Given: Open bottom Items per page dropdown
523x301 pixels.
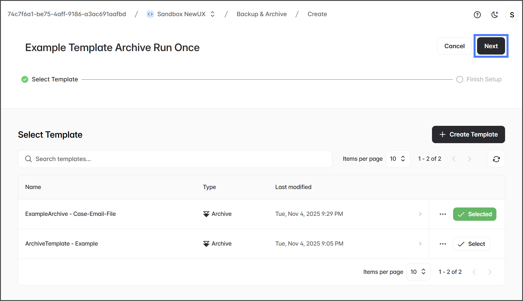Looking at the screenshot, I should [x=418, y=272].
